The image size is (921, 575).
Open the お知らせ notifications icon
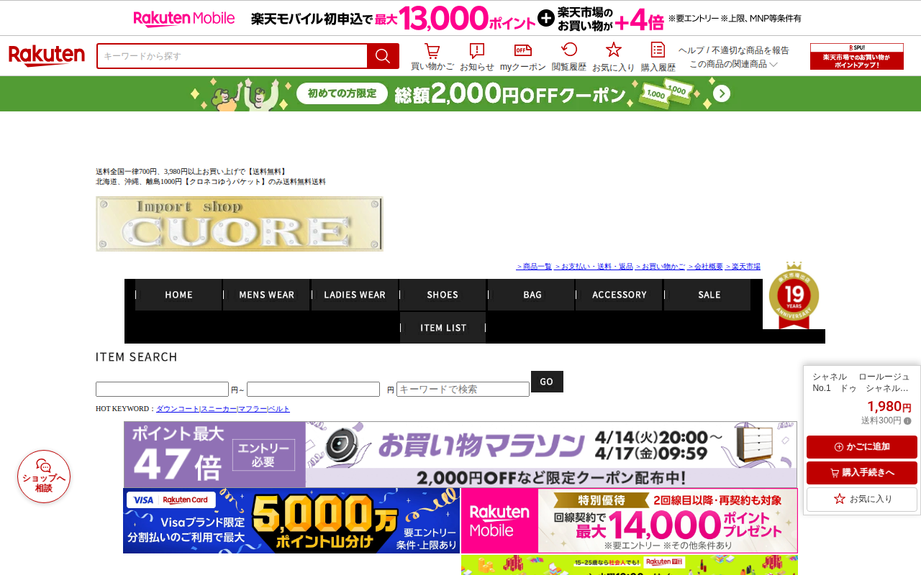coord(477,51)
